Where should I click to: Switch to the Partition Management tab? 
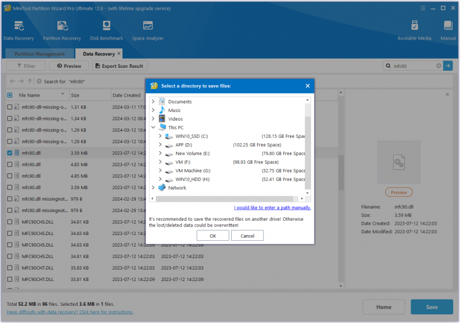[x=40, y=54]
